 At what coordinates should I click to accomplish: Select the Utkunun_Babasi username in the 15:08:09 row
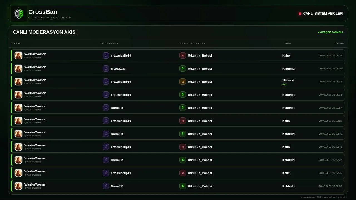[x=200, y=69]
